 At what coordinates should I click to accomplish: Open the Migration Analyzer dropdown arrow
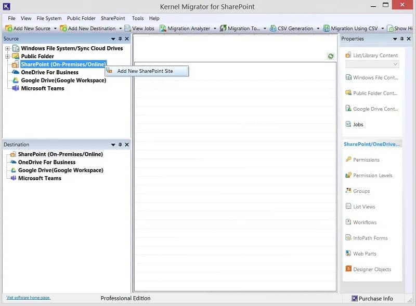coord(215,29)
